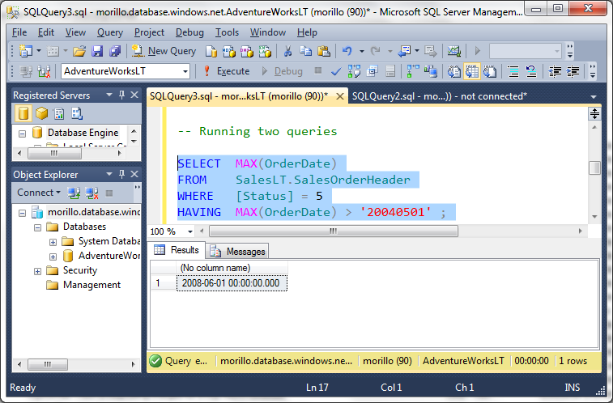
Task: Click the Save All toolbar icon
Action: click(115, 51)
